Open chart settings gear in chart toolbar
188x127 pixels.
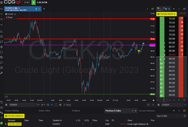[x=60, y=105]
